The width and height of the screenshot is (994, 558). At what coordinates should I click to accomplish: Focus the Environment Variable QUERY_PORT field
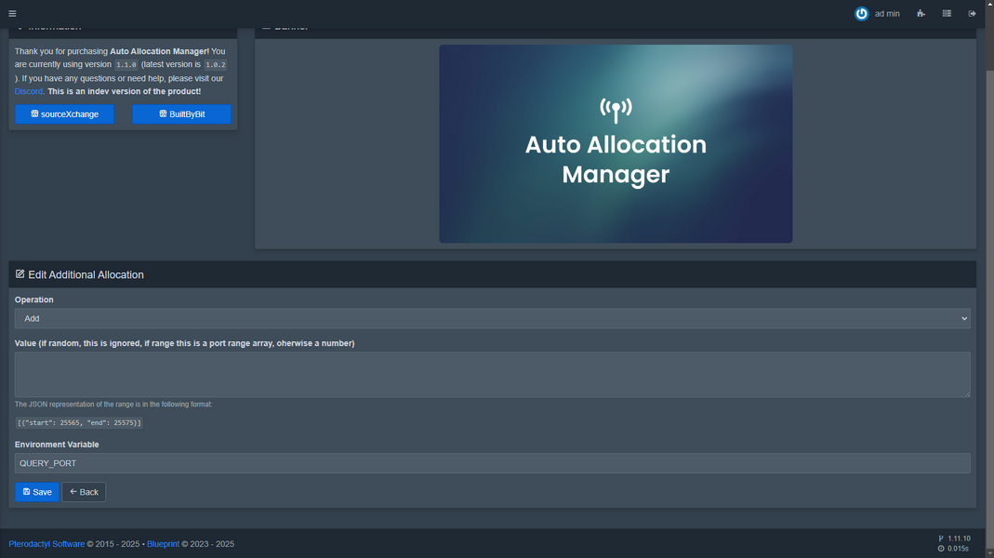(492, 463)
